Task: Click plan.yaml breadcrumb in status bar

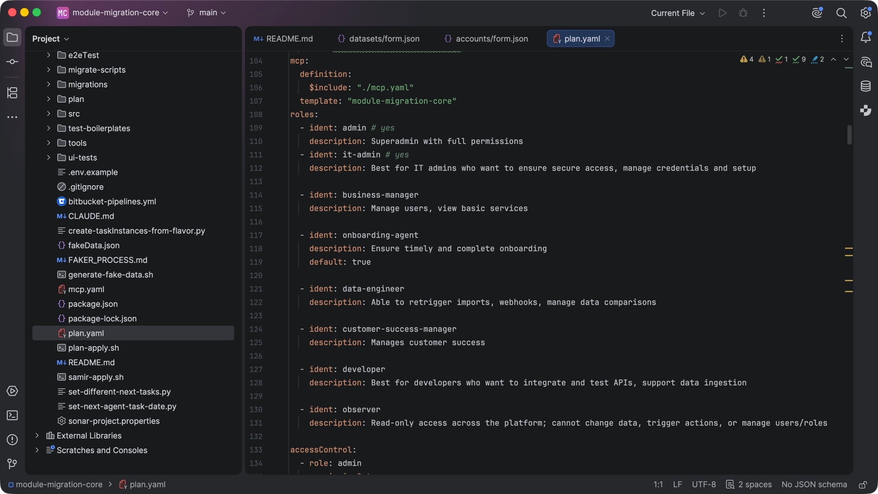Action: 142,484
